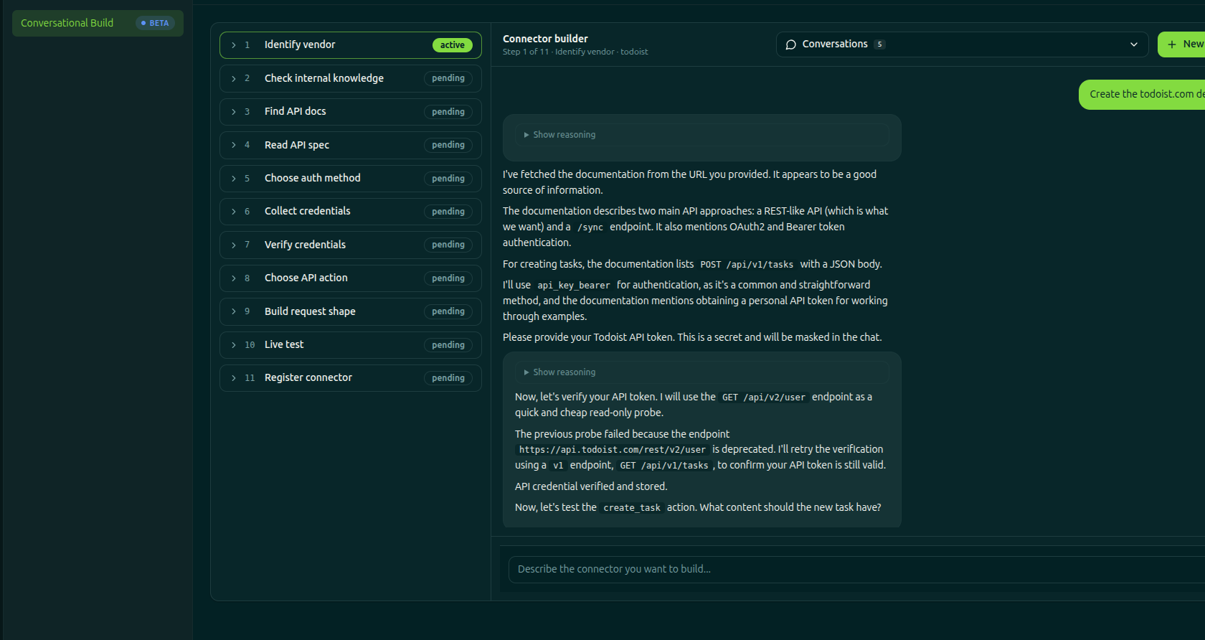The image size is (1205, 640).
Task: Expand step 4 Read API spec chevron
Action: tap(233, 145)
